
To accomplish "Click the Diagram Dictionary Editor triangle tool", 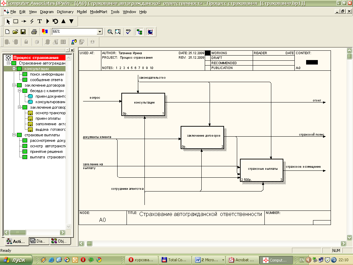I will tap(48, 21).
